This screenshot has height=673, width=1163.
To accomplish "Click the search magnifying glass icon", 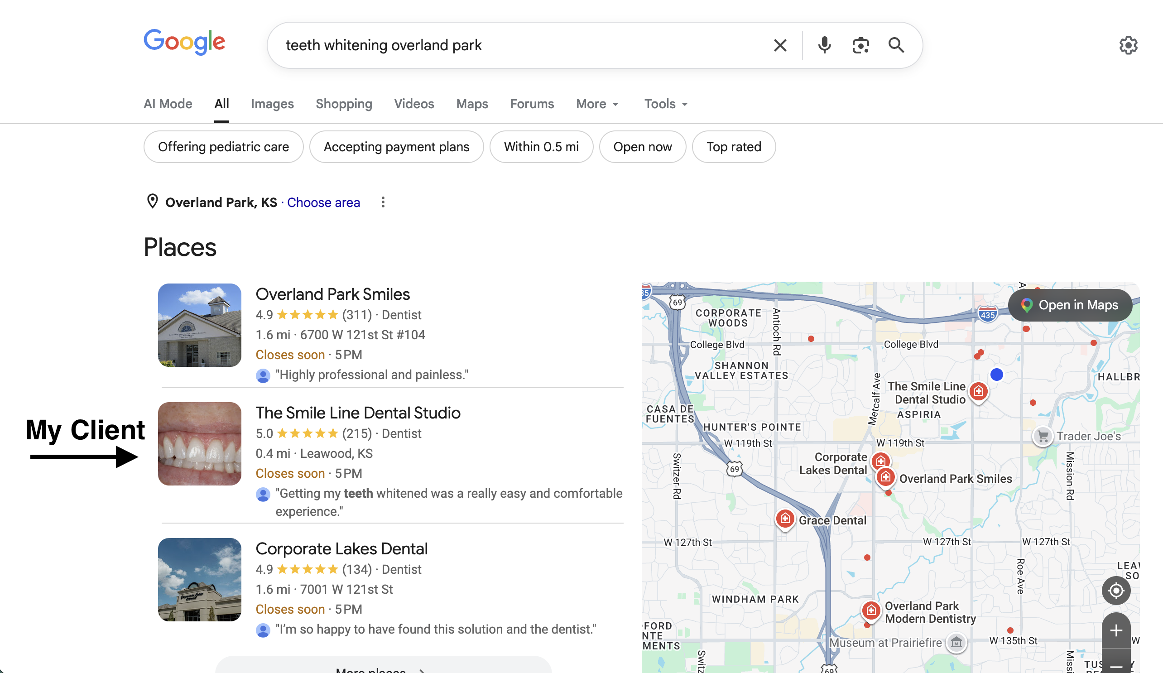I will [x=896, y=45].
